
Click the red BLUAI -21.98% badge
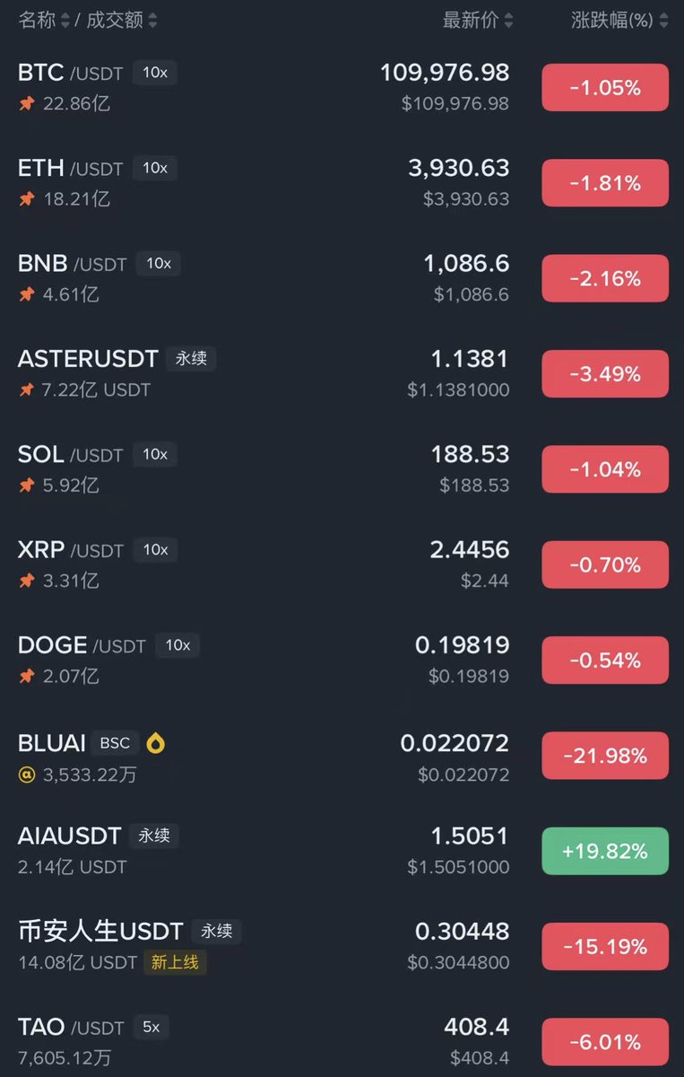pos(604,756)
